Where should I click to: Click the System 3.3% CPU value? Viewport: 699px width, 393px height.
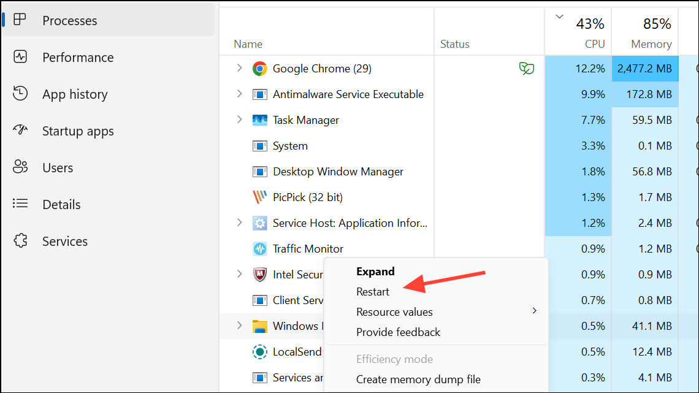(594, 146)
